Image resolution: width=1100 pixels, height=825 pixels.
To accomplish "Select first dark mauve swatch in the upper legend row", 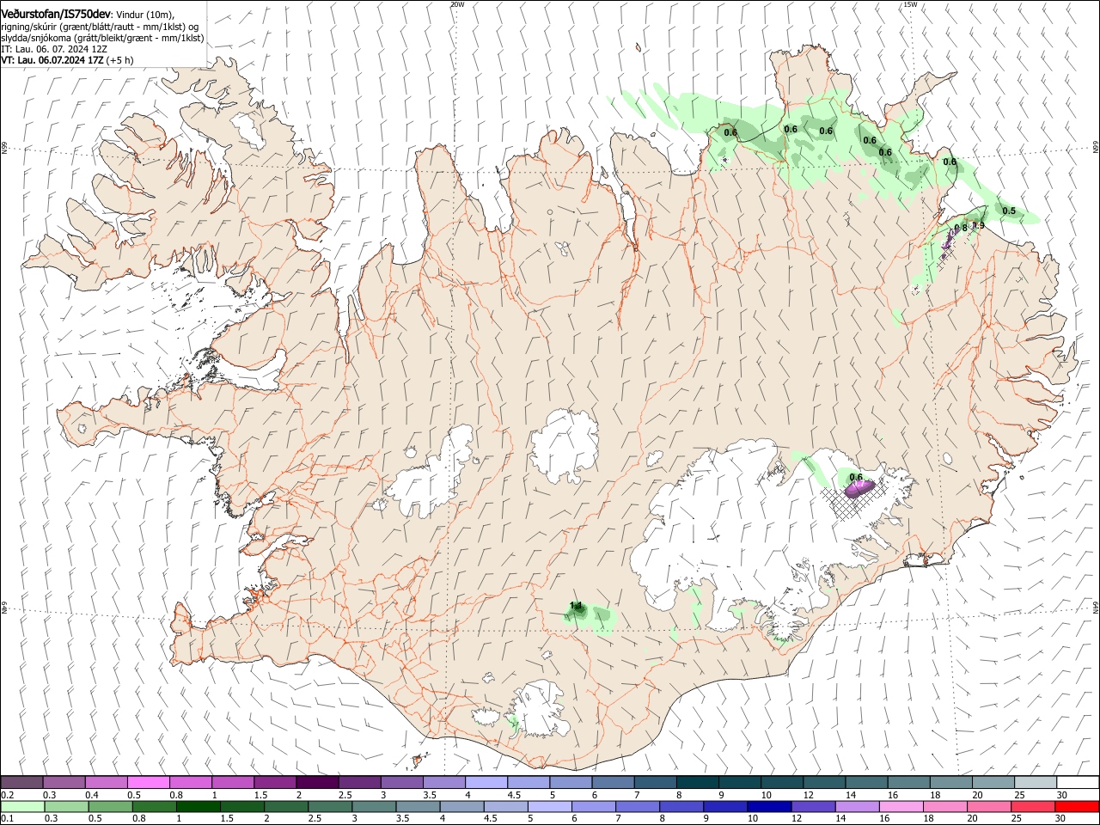I will 21,782.
